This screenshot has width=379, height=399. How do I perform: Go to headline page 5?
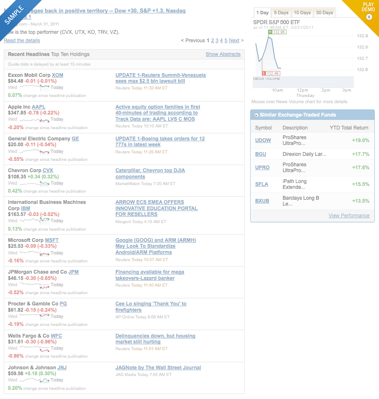(x=226, y=41)
